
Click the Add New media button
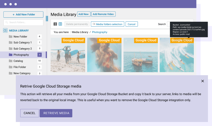pyautogui.click(x=84, y=14)
